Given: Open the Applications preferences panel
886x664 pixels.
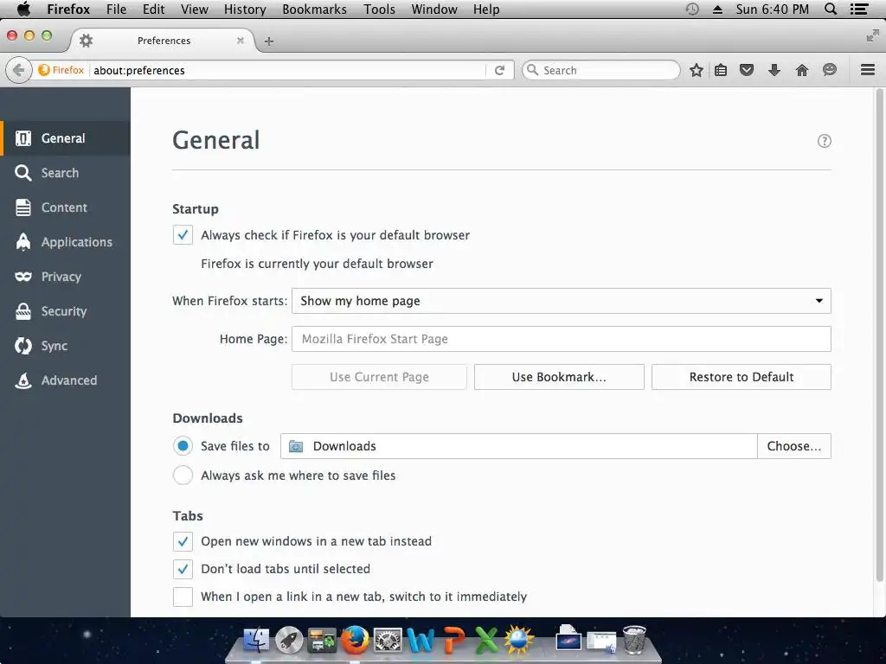Looking at the screenshot, I should click(65, 242).
